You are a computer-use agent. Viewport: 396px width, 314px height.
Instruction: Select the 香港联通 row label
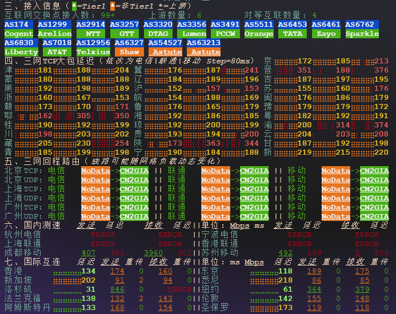[x=220, y=244]
